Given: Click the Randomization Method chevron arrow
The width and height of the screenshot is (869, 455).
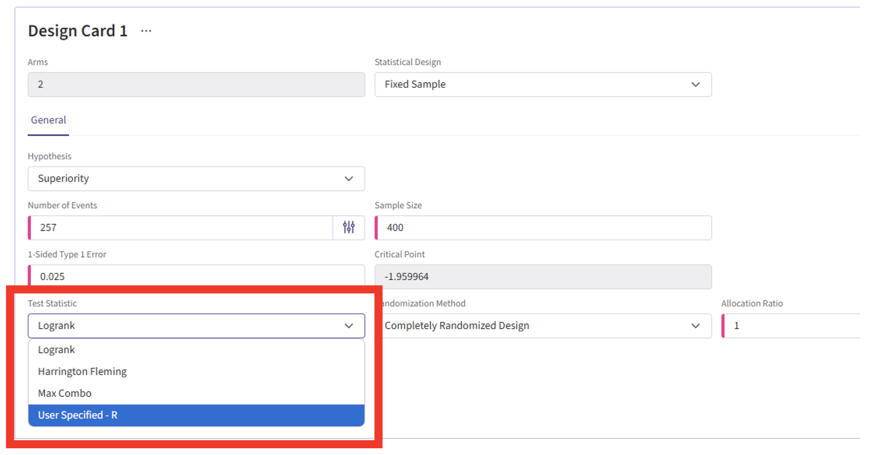Looking at the screenshot, I should point(695,326).
